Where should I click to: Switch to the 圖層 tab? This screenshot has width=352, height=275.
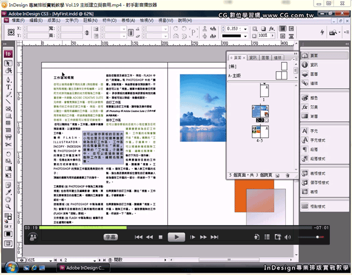click(x=265, y=58)
